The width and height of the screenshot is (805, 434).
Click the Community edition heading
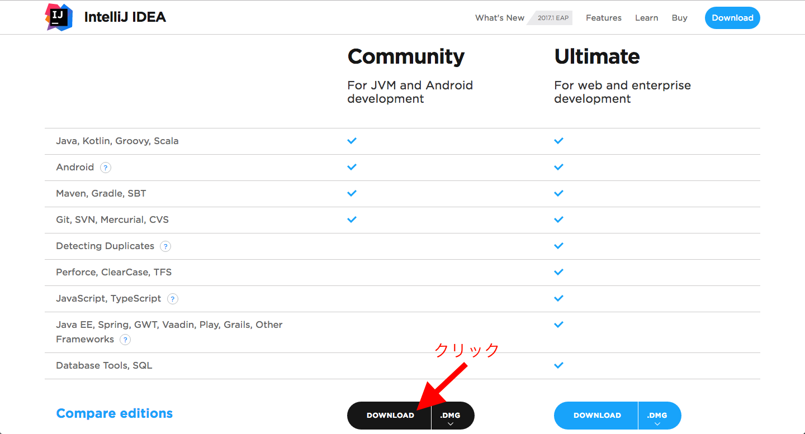(x=406, y=56)
